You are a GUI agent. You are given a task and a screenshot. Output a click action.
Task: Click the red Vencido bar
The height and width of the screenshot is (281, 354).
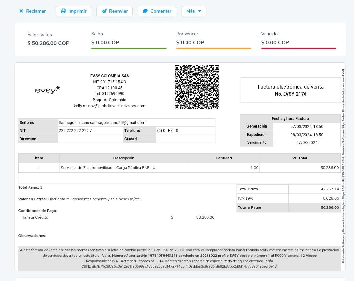(299, 48)
